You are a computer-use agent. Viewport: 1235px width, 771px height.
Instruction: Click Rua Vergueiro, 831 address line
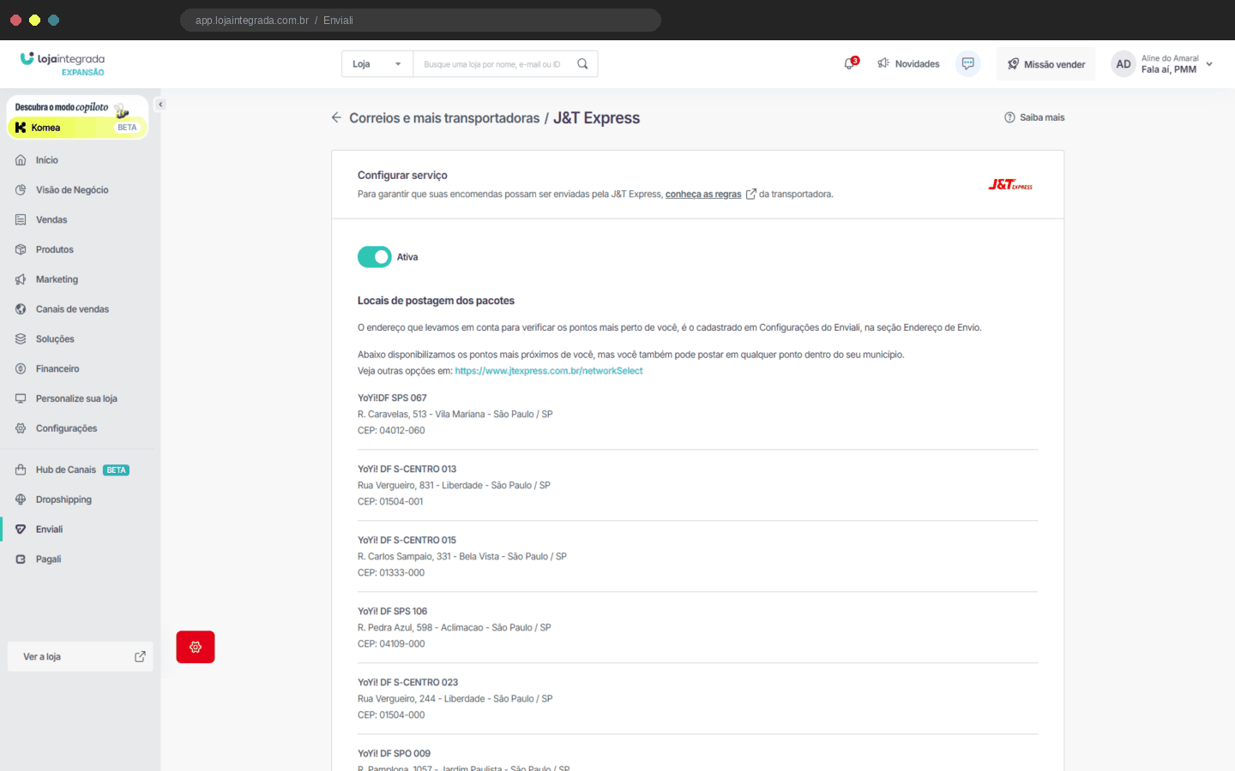pyautogui.click(x=454, y=485)
